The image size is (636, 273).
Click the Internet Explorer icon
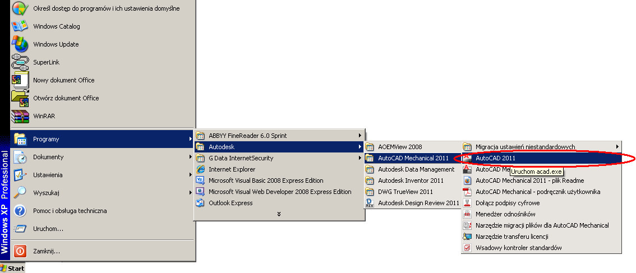[200, 169]
